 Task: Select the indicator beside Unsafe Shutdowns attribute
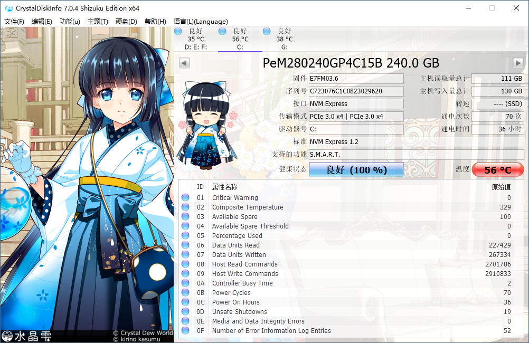tap(185, 311)
